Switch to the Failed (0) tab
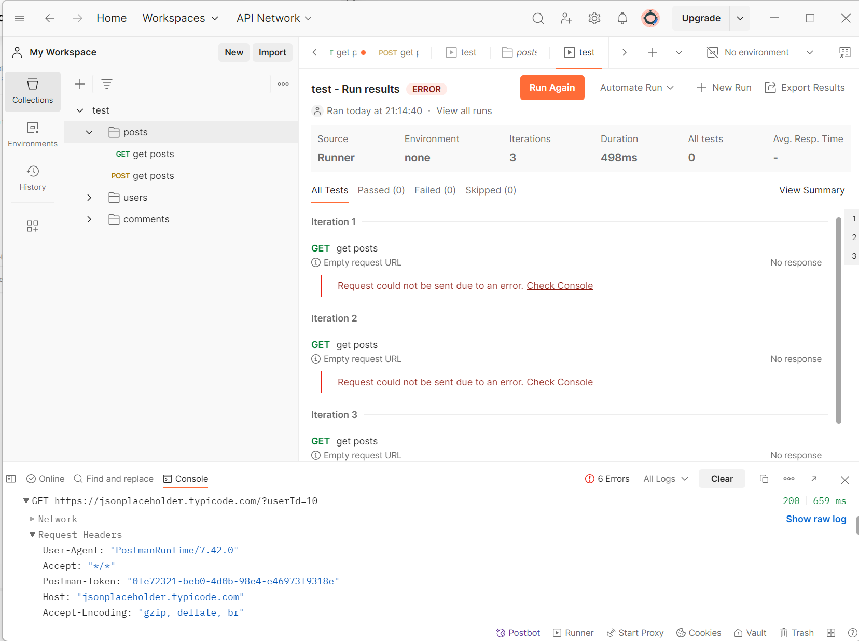 point(435,190)
